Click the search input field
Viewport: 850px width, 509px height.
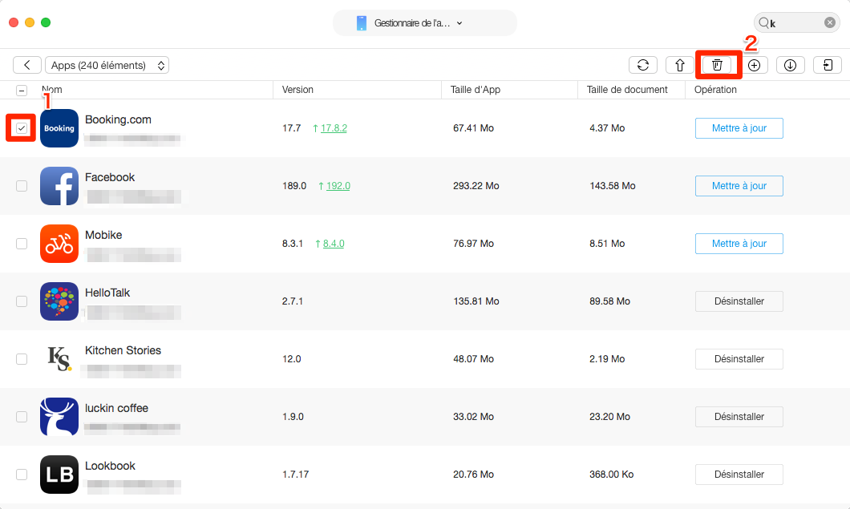tap(794, 23)
